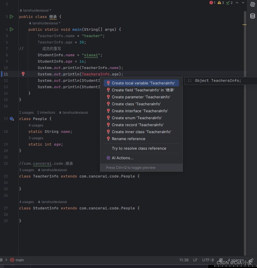Image resolution: width=257 pixels, height=268 pixels.
Task: Click class name People on line 17
Action: coord(40,119)
